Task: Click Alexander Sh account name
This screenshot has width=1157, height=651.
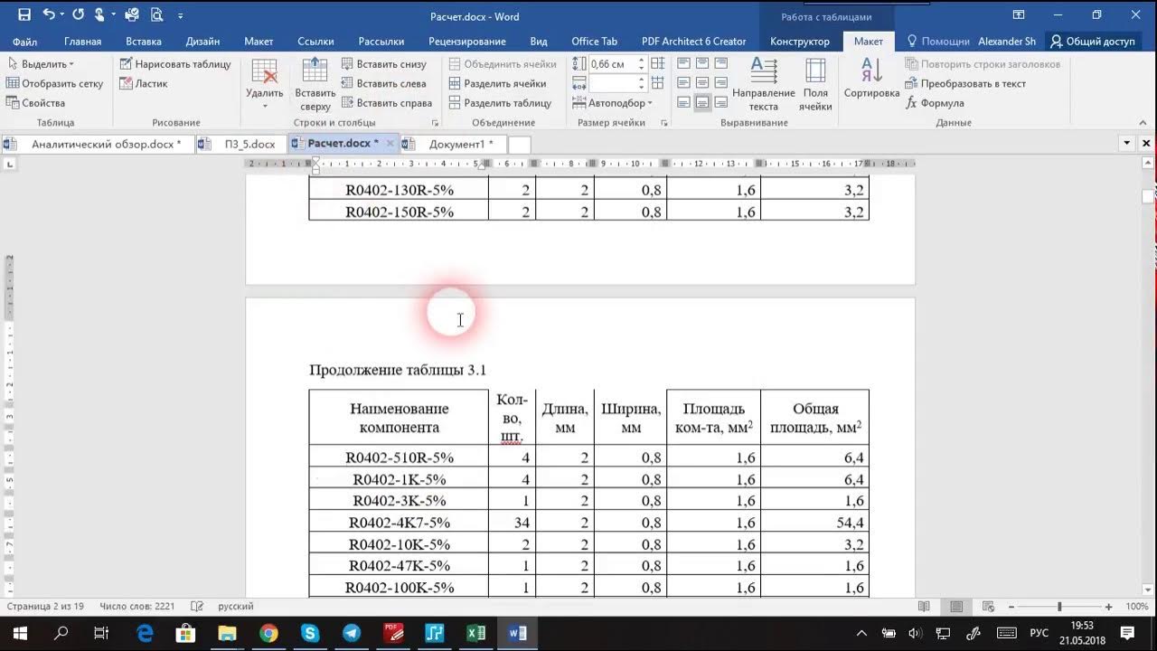Action: 1007,42
